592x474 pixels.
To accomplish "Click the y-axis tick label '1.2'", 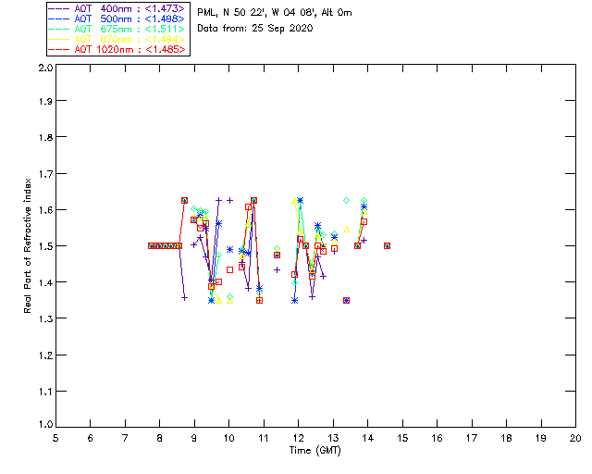I will pyautogui.click(x=45, y=355).
